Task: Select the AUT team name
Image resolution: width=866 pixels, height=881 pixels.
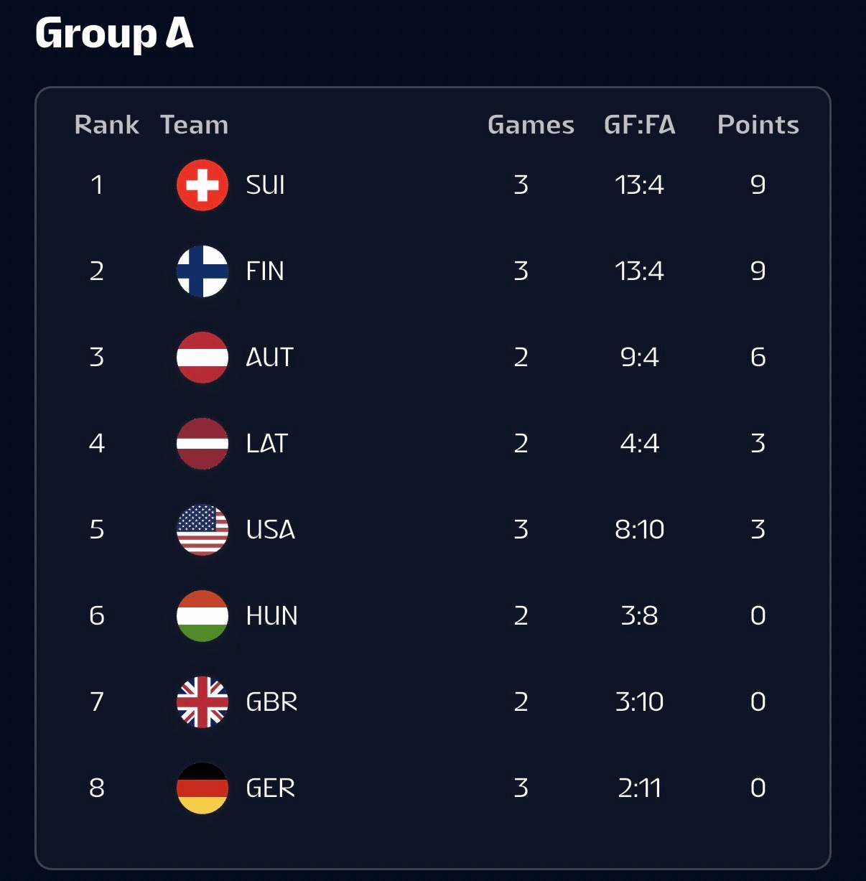Action: point(270,358)
